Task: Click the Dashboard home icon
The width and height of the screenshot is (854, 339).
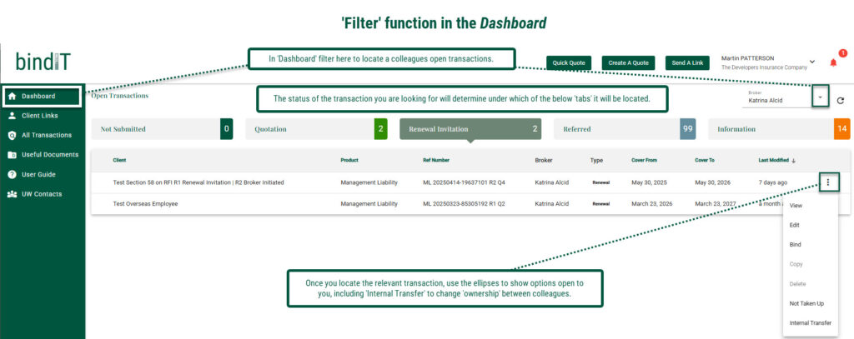Action: (x=12, y=97)
